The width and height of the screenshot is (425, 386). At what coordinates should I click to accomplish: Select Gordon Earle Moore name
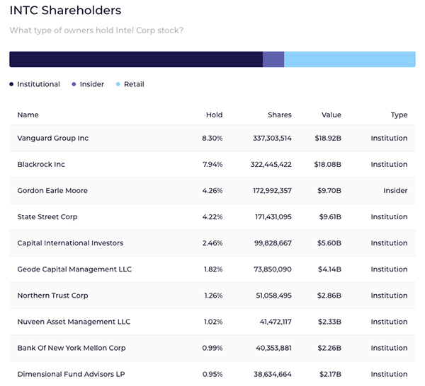52,190
